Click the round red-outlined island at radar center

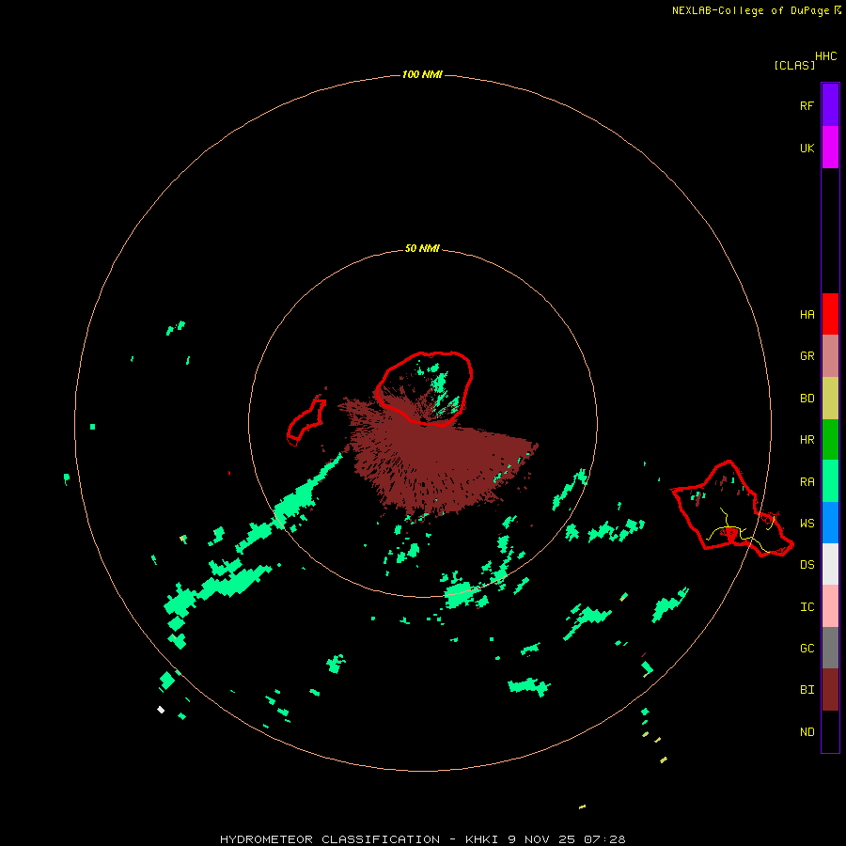click(424, 388)
